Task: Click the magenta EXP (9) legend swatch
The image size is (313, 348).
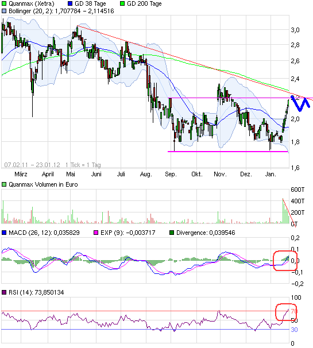Action: pyautogui.click(x=96, y=233)
